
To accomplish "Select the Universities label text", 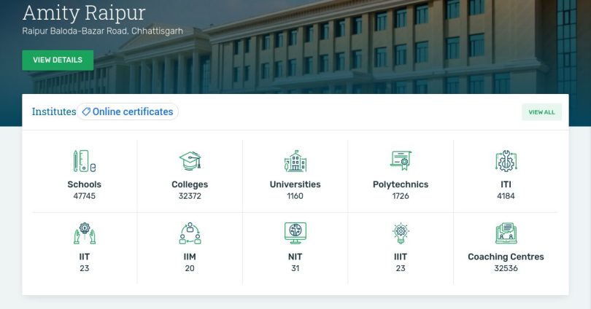I will pos(295,184).
